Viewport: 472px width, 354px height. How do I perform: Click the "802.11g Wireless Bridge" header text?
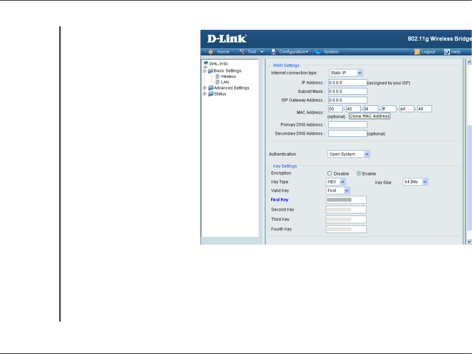point(440,39)
